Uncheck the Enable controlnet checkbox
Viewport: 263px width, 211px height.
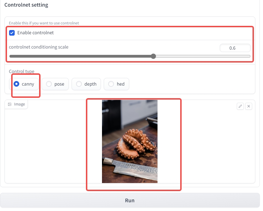click(x=12, y=33)
